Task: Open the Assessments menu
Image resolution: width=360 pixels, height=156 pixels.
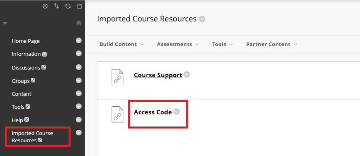Action: pyautogui.click(x=178, y=44)
